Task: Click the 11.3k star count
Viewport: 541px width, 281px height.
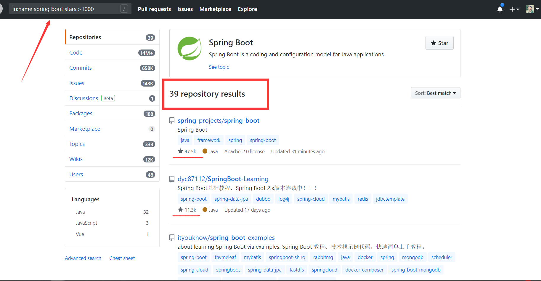Action: tap(187, 210)
